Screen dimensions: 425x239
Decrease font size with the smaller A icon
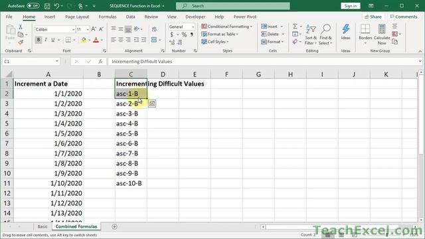(x=101, y=29)
